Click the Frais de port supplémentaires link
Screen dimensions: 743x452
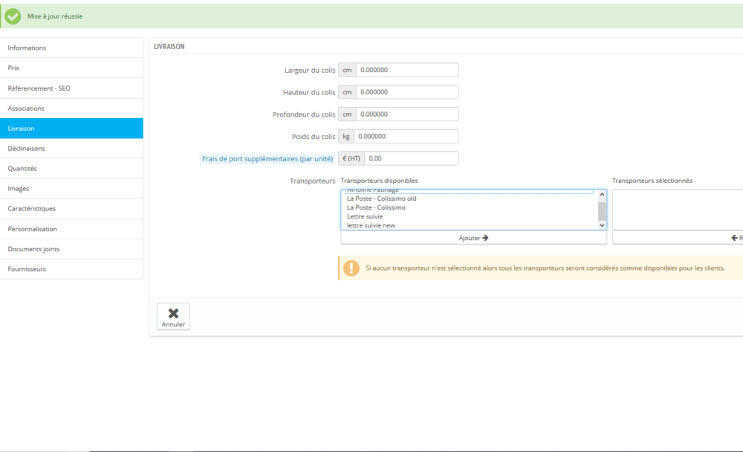pos(266,158)
